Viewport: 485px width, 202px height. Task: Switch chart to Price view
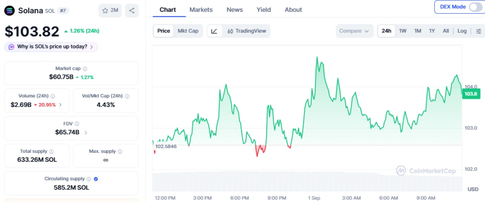click(x=164, y=31)
